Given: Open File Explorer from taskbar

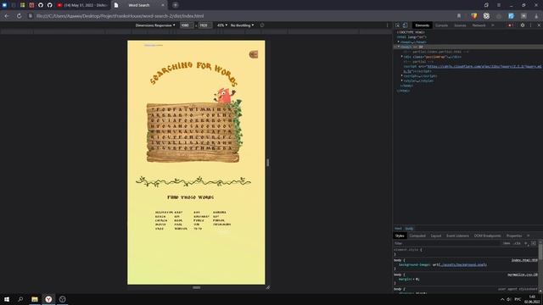Looking at the screenshot, I should (x=35, y=299).
